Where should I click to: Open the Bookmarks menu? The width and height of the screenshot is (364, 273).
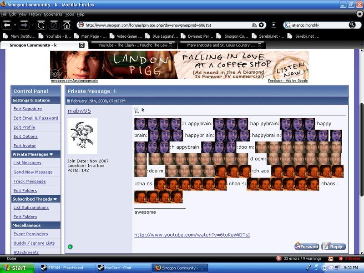tap(53, 14)
